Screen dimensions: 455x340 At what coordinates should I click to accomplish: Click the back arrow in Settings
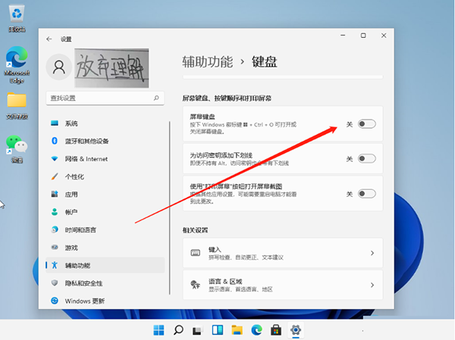tap(49, 39)
